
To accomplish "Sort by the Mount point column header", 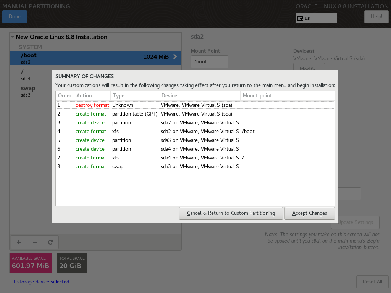I will 288,96.
